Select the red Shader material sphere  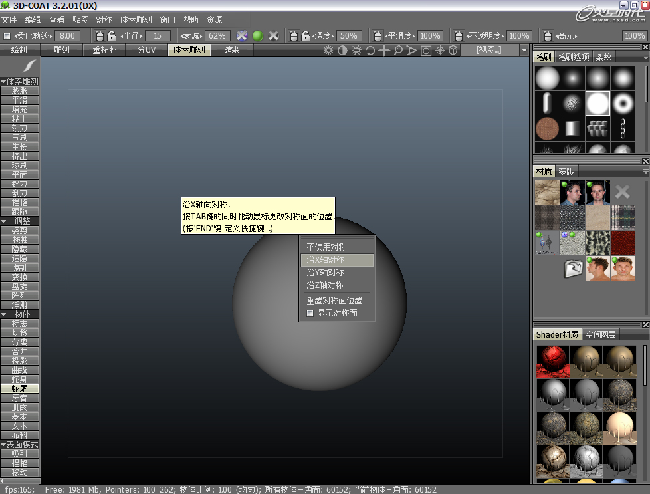[x=552, y=361]
